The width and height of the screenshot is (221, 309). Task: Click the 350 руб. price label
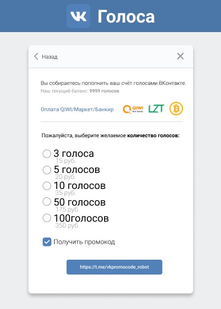pos(67,225)
